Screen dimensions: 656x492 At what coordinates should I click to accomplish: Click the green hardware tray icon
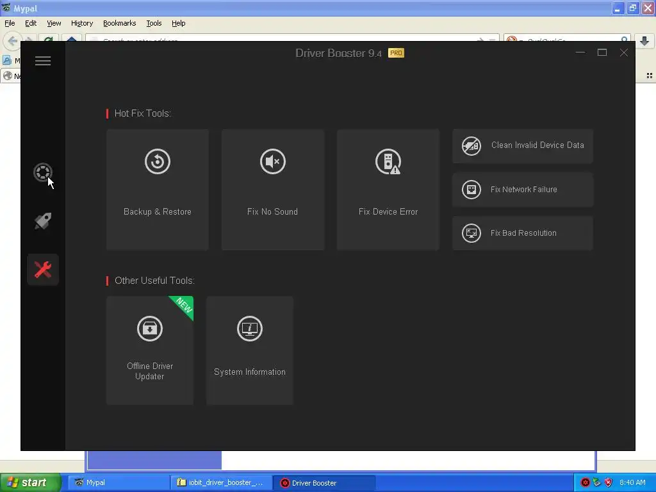click(597, 483)
